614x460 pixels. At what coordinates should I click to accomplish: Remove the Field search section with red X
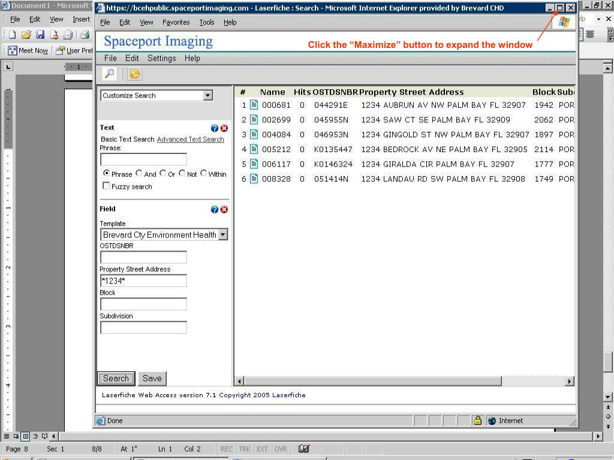[224, 209]
